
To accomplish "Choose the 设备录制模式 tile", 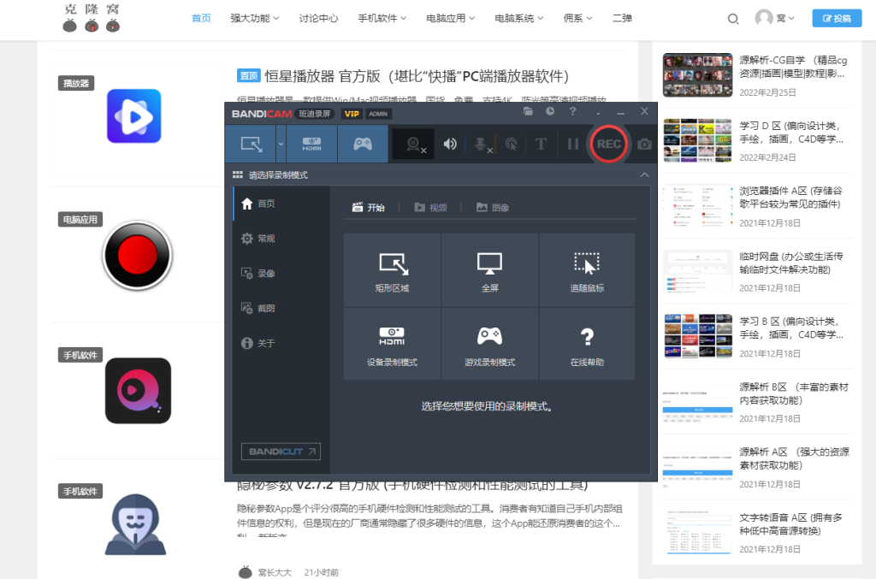I will [x=392, y=344].
